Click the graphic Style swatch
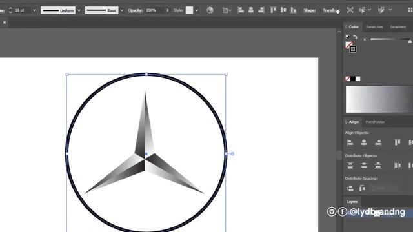Viewport: 413px width, 232px height. [189, 10]
